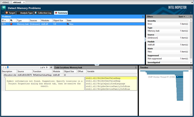Click the help bulb icon in Filters header
The height and width of the screenshot is (117, 194).
click(x=191, y=17)
